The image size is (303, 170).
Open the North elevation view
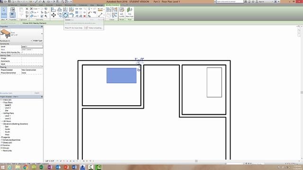click(x=8, y=129)
